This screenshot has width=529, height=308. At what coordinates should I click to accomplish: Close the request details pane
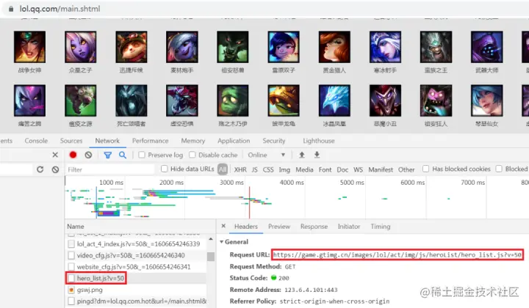tap(223, 226)
